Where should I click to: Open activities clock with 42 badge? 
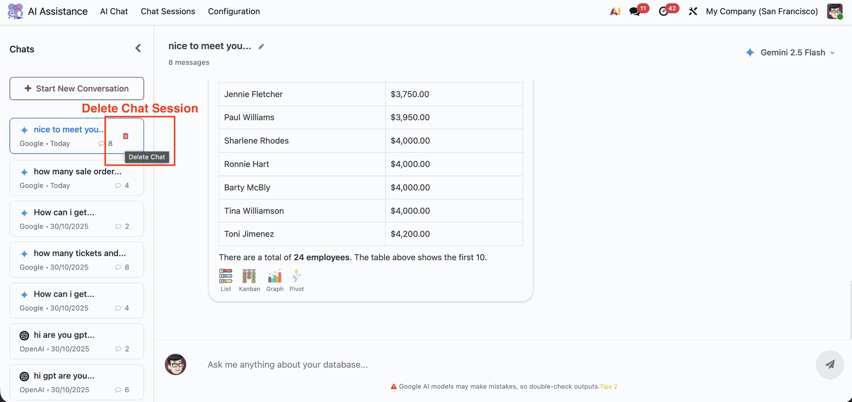point(664,12)
